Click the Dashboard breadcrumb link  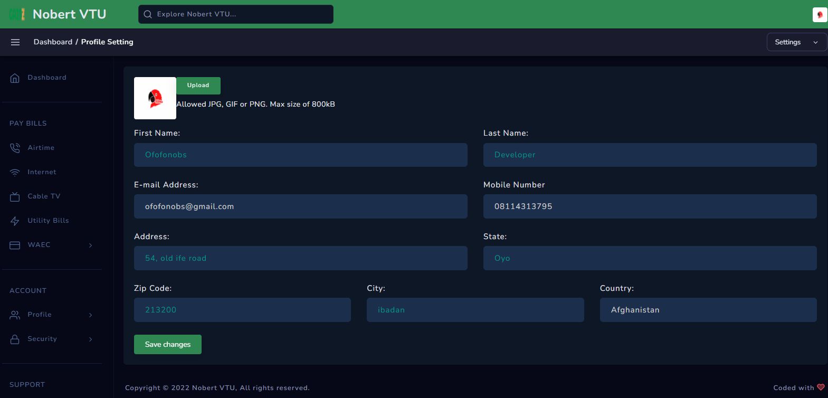[53, 42]
